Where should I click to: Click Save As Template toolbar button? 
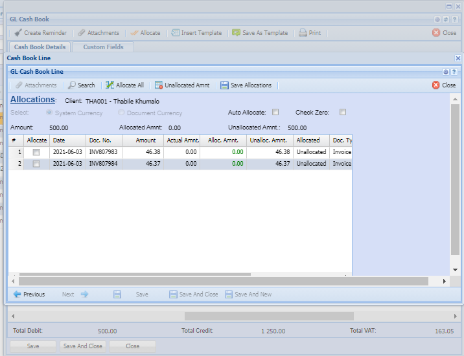point(259,33)
